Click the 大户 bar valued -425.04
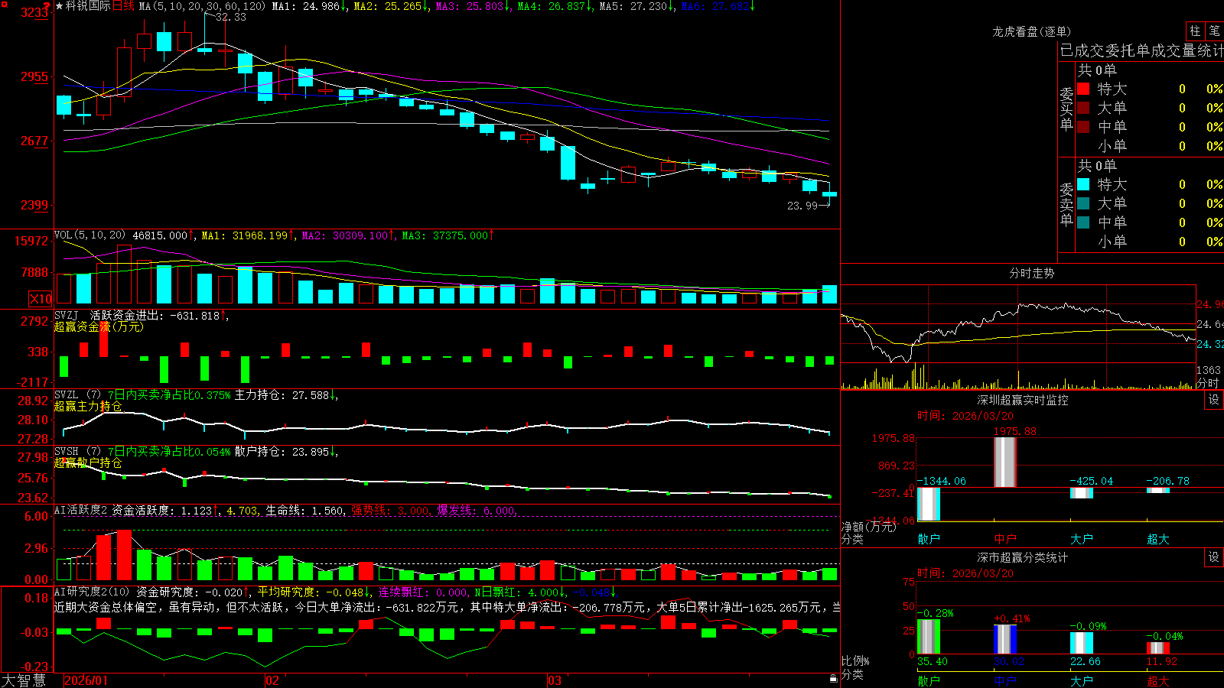The width and height of the screenshot is (1224, 688). point(1082,492)
